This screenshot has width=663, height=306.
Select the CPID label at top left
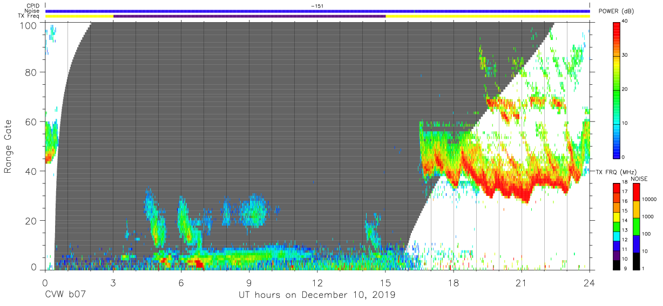coord(32,6)
